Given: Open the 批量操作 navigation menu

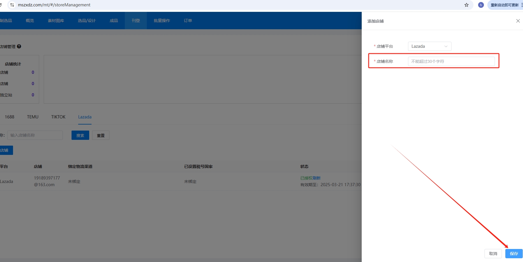Looking at the screenshot, I should coord(162,21).
